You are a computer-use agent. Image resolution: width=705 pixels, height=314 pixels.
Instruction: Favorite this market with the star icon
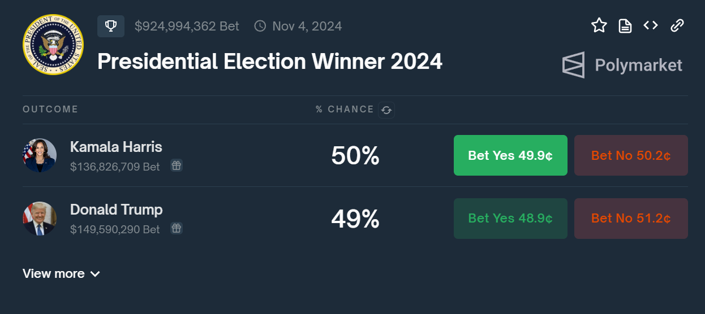pos(599,25)
